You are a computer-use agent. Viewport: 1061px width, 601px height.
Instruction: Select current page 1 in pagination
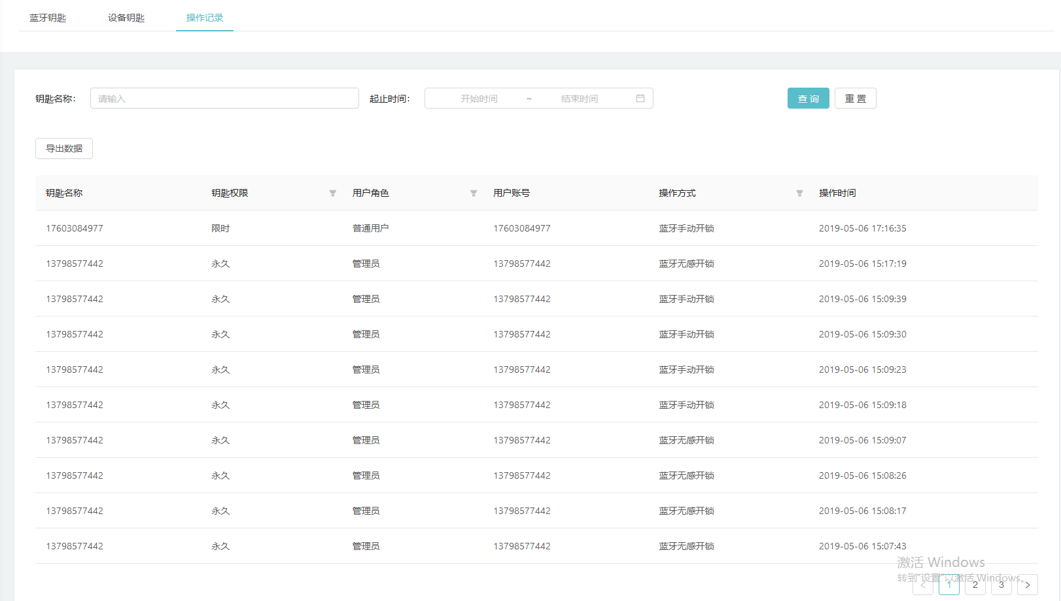949,585
